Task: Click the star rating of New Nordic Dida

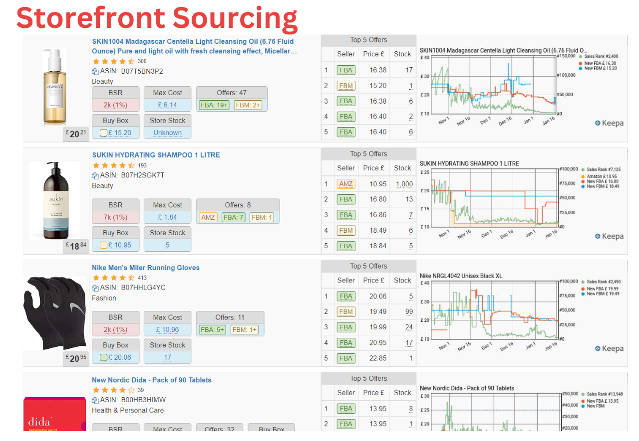Action: click(113, 390)
